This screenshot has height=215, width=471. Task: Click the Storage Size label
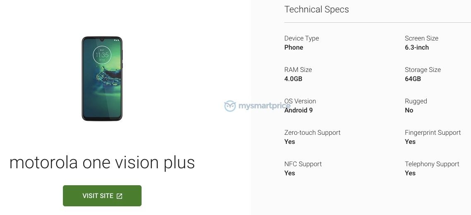(x=423, y=70)
